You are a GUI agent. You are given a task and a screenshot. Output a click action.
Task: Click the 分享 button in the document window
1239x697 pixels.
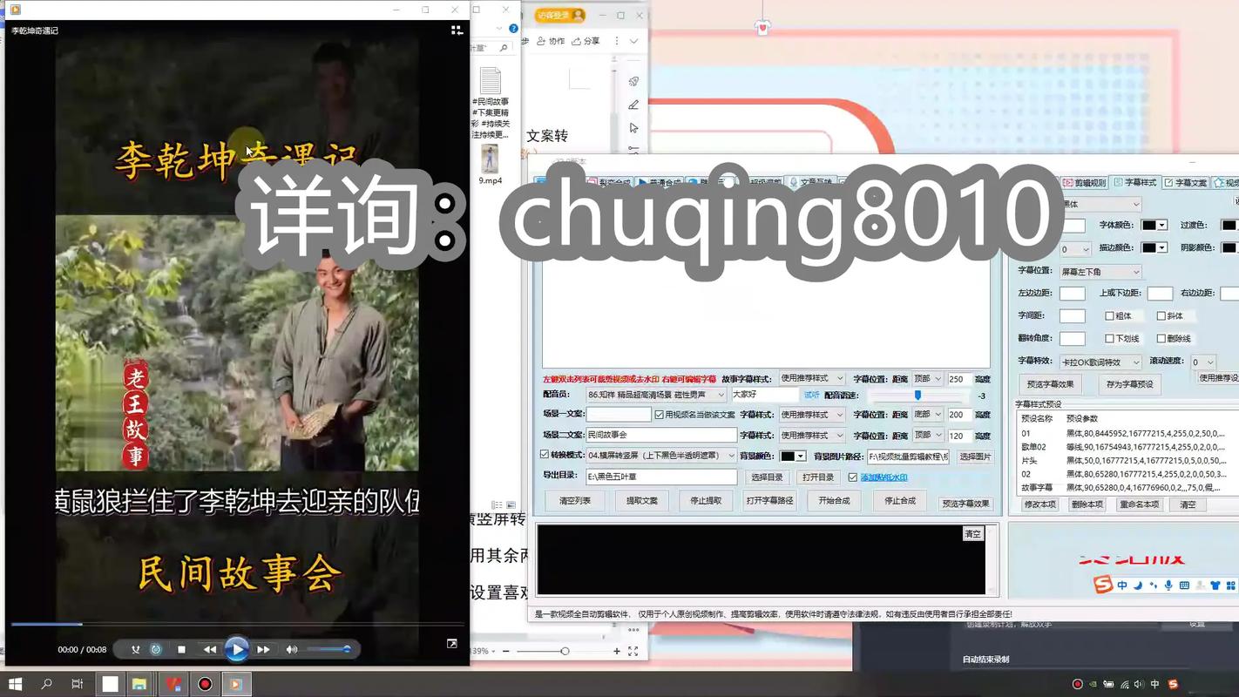586,41
